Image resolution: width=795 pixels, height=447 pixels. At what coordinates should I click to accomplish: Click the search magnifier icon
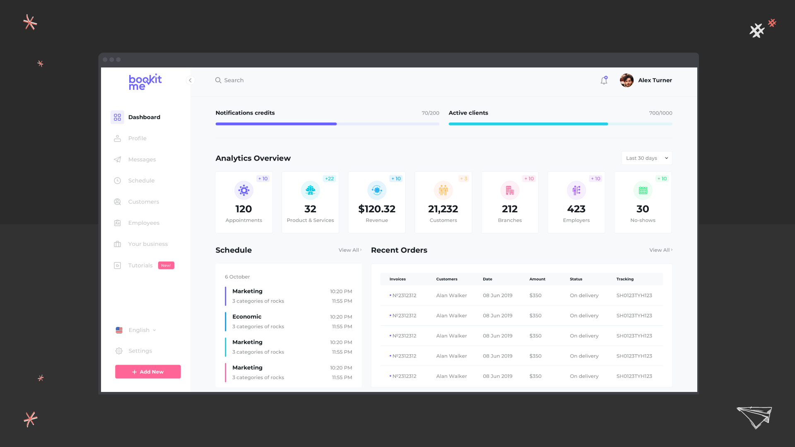point(218,80)
